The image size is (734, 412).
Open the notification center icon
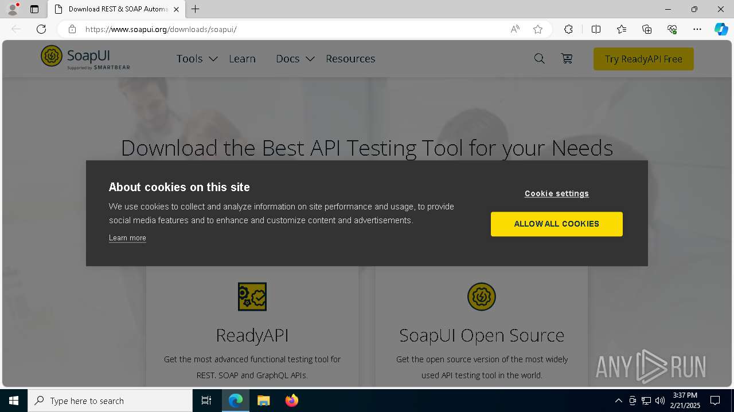coord(715,401)
